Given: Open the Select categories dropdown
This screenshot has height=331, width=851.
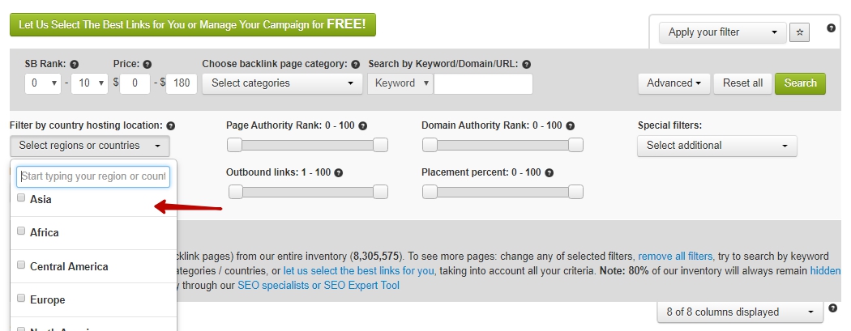Looking at the screenshot, I should (282, 83).
